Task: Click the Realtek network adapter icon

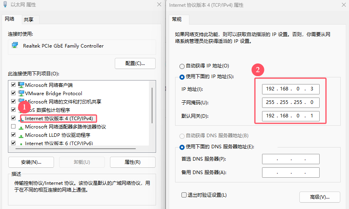Action: [x=15, y=46]
